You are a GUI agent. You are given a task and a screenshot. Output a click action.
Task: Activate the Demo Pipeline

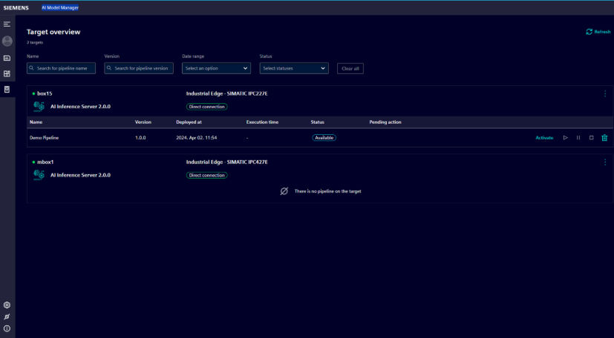pyautogui.click(x=544, y=138)
